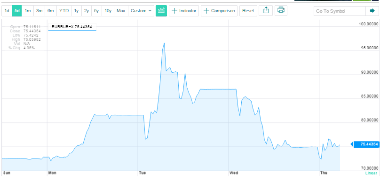Open the Custom range dropdown
This screenshot has height=181, width=388.
[141, 11]
